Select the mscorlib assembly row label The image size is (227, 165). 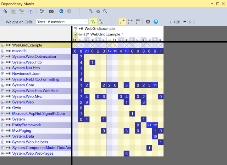(19, 51)
